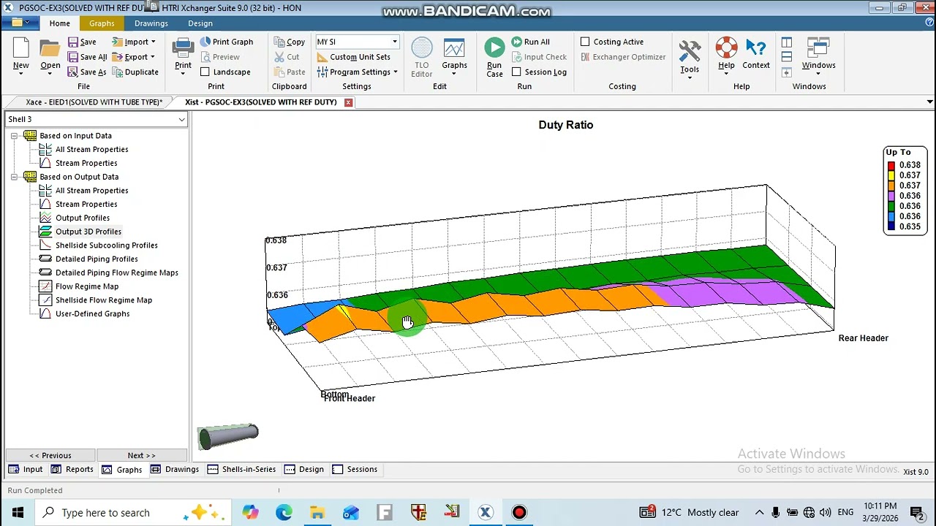Click the Windows taskbar search box
The height and width of the screenshot is (526, 936).
click(x=132, y=513)
